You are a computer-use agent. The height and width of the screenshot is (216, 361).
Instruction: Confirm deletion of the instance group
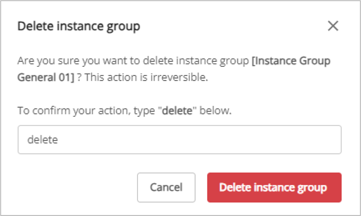click(274, 188)
